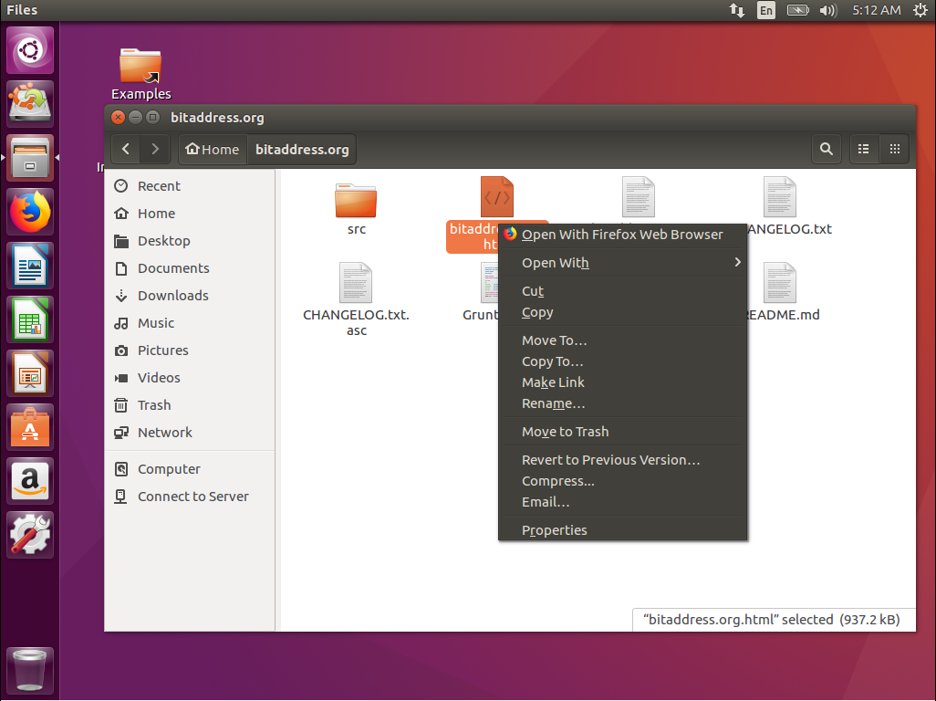
Task: Select the CHANGELOG.txt.asc file icon
Action: click(356, 283)
